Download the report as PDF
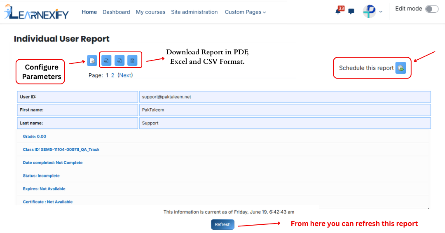 point(106,61)
